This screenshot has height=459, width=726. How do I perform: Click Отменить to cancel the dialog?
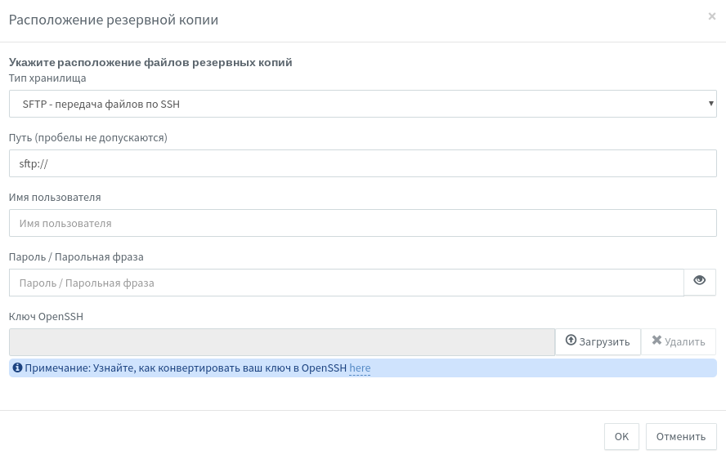pos(680,436)
